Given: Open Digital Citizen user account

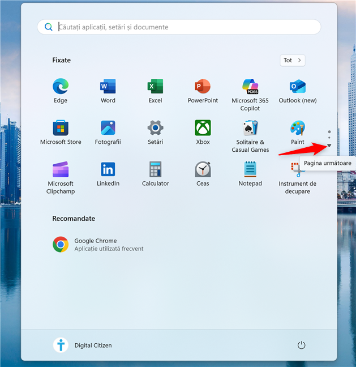Looking at the screenshot, I should click(x=82, y=345).
